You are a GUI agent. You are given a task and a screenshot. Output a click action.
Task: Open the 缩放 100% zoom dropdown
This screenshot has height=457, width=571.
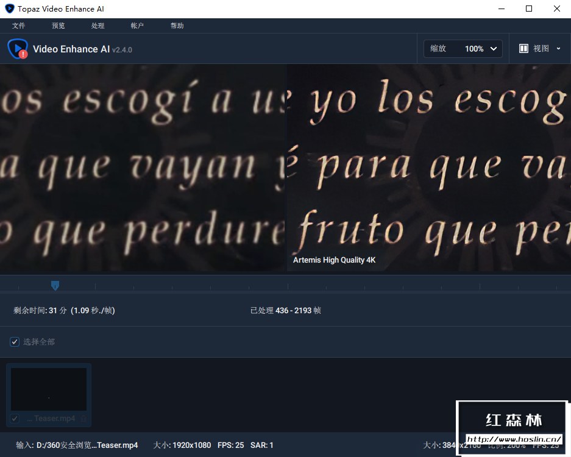(463, 48)
